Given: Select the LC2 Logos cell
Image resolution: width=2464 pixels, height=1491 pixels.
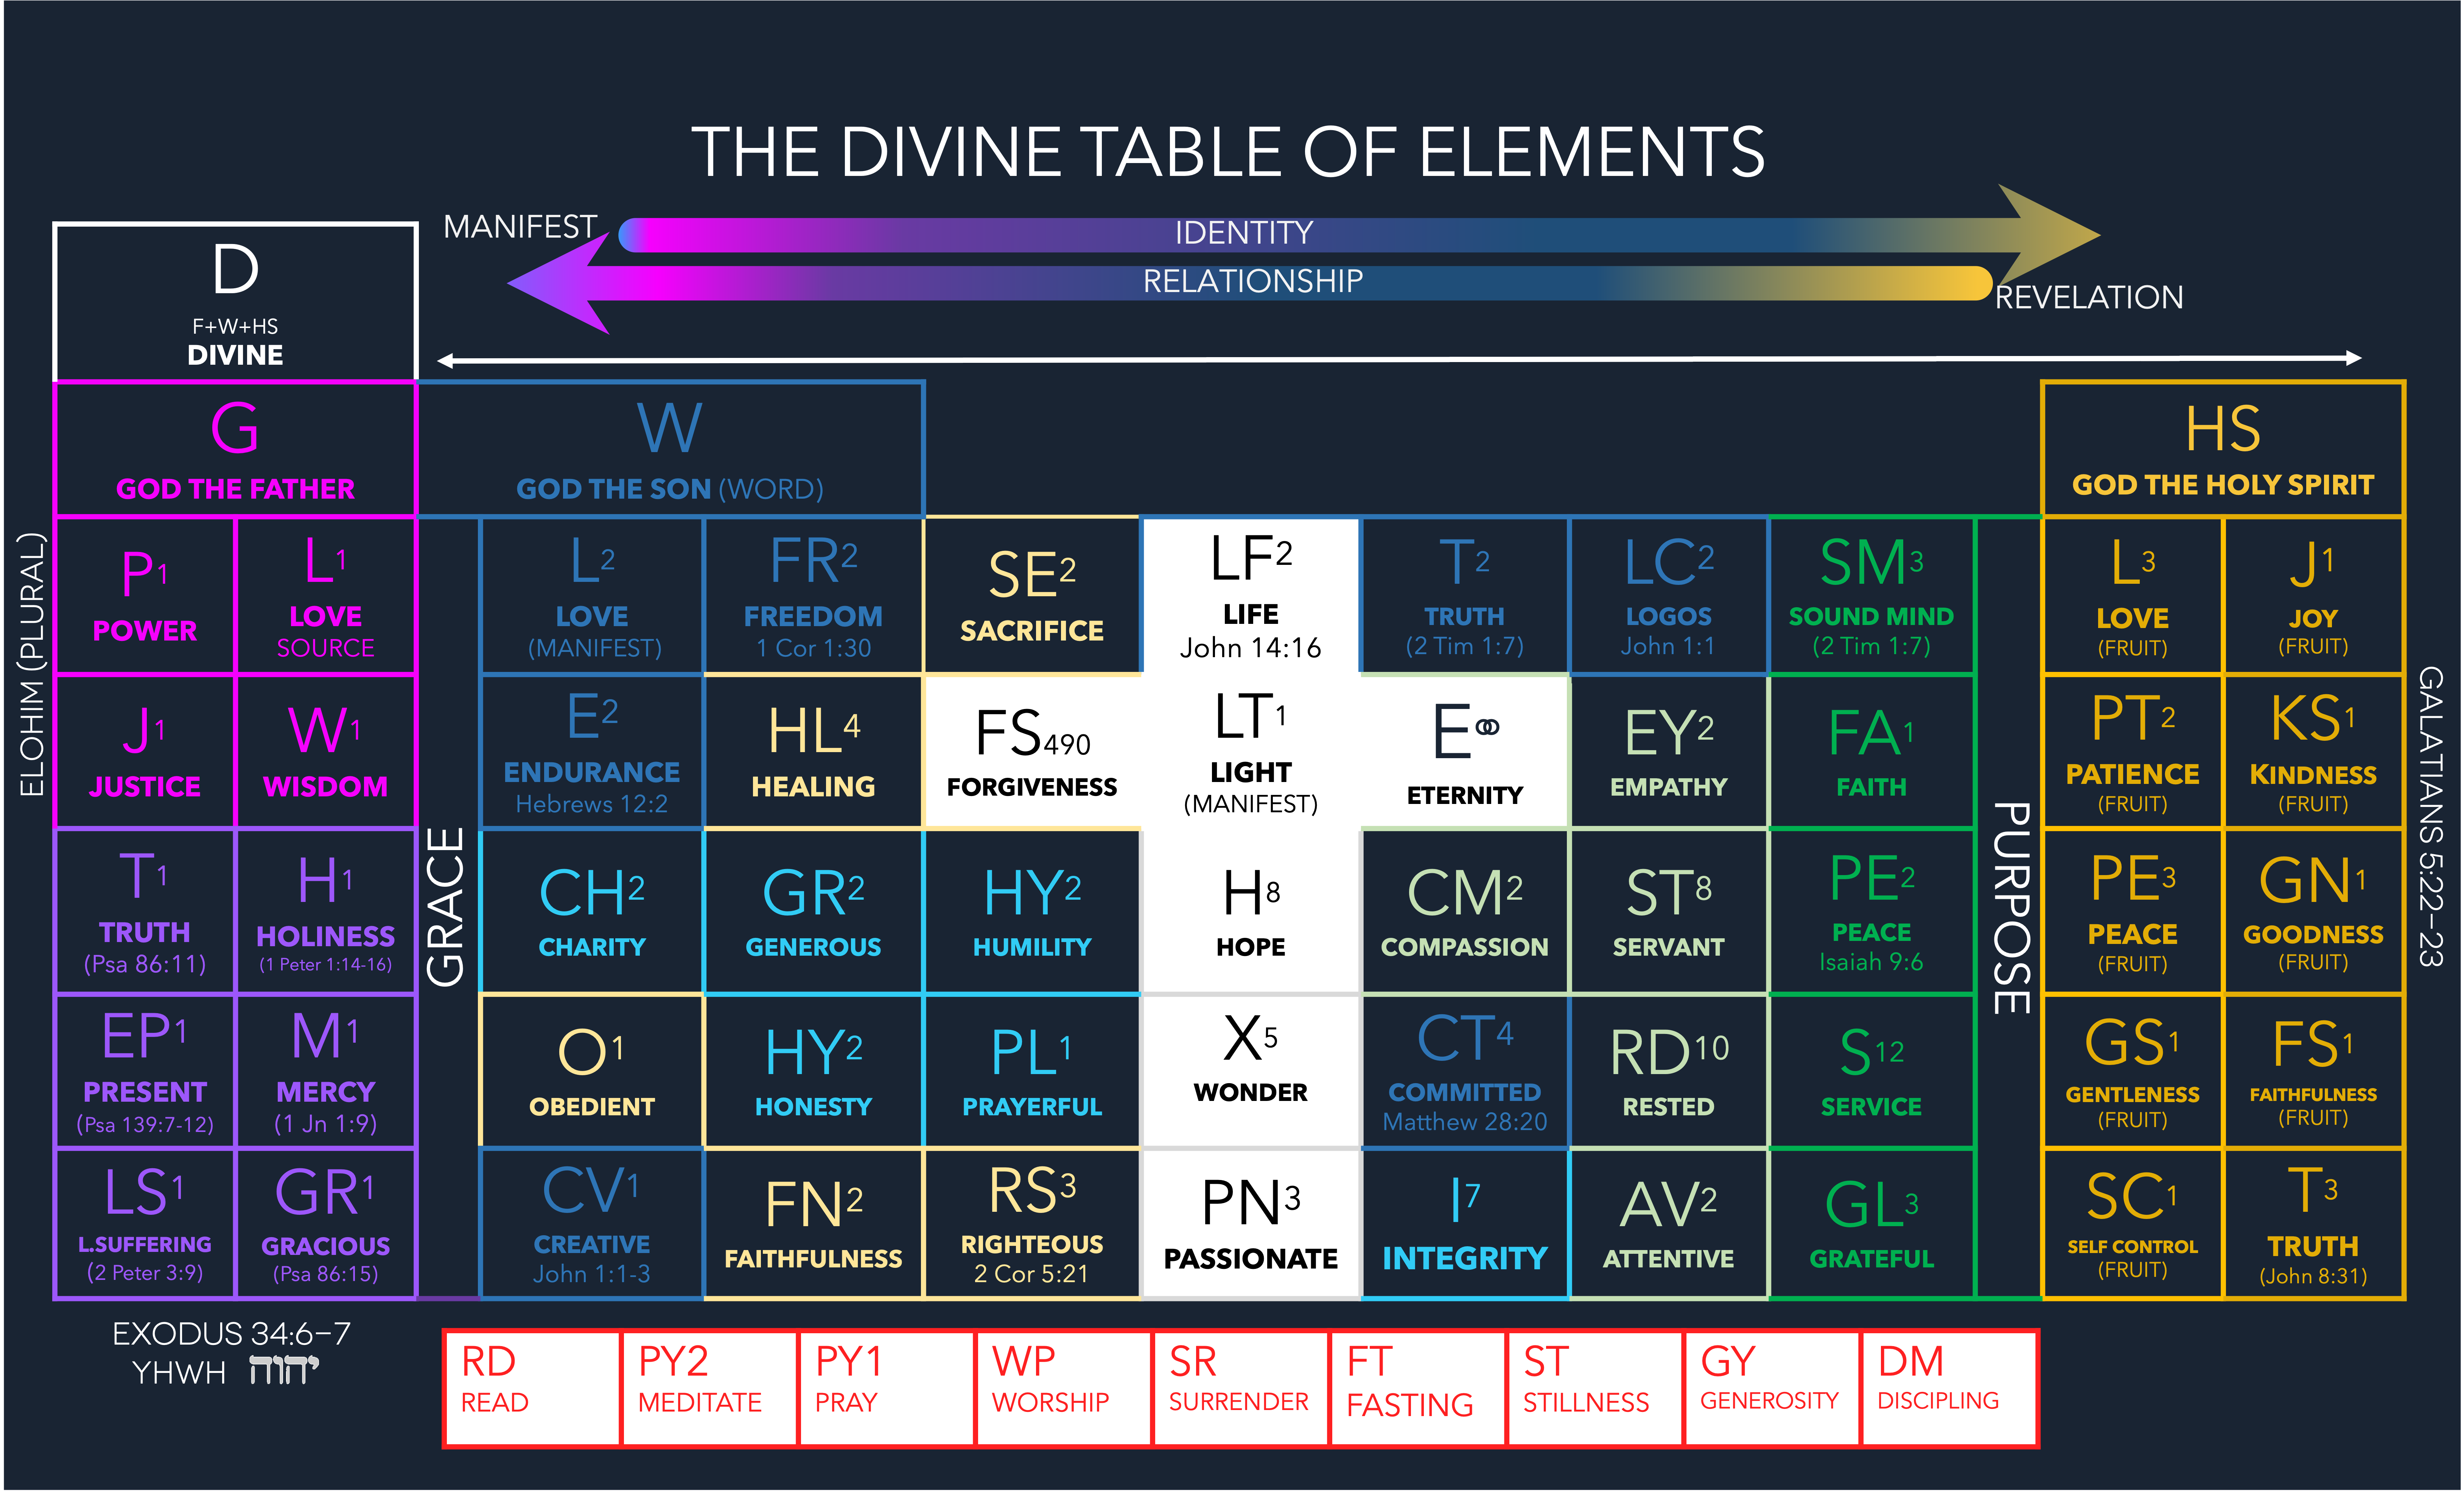Looking at the screenshot, I should point(1669,596).
